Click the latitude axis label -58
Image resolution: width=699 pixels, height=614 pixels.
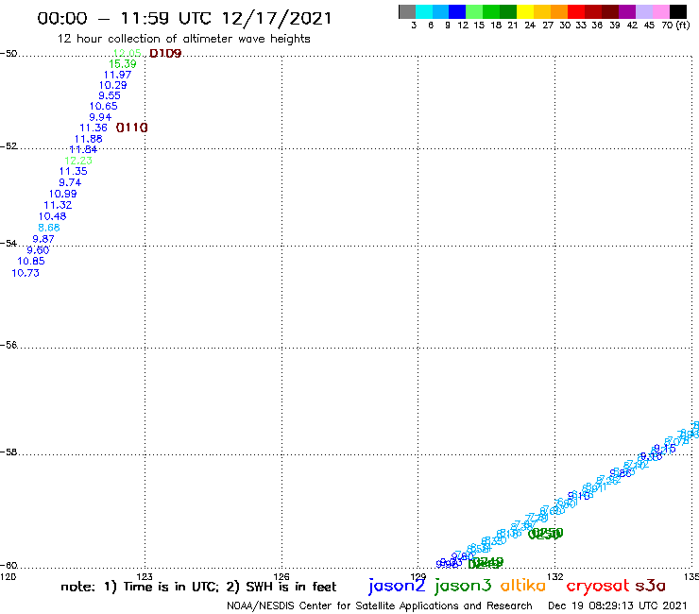pos(9,452)
